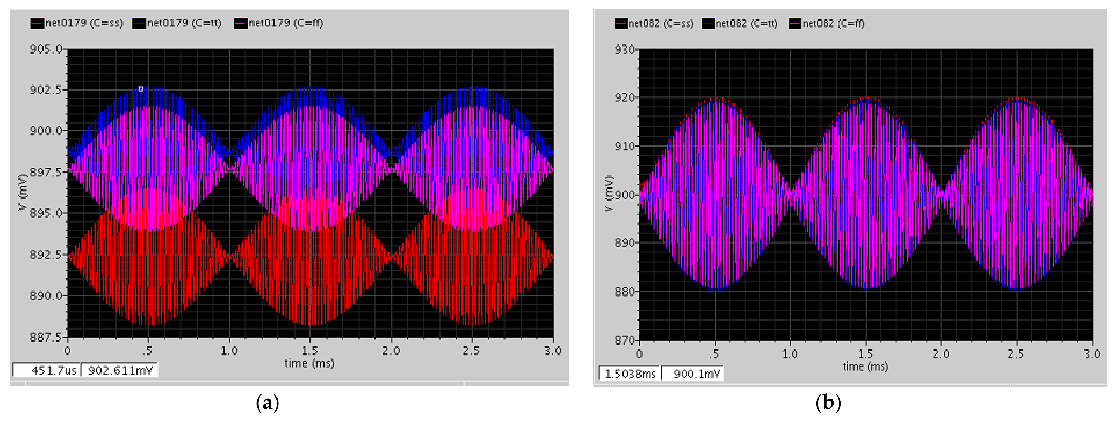1115x422 pixels.
Task: Click blue swatch for net082 (C=tt)
Action: 708,24
